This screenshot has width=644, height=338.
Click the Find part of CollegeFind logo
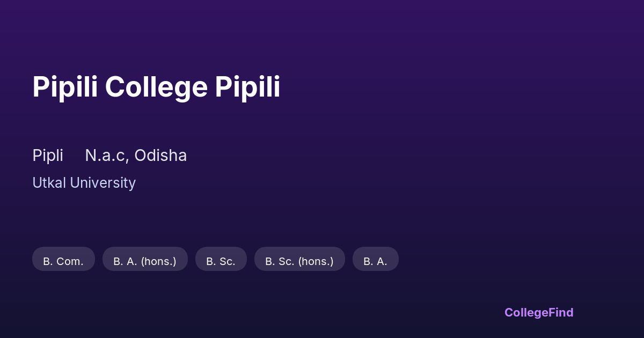[x=561, y=312]
